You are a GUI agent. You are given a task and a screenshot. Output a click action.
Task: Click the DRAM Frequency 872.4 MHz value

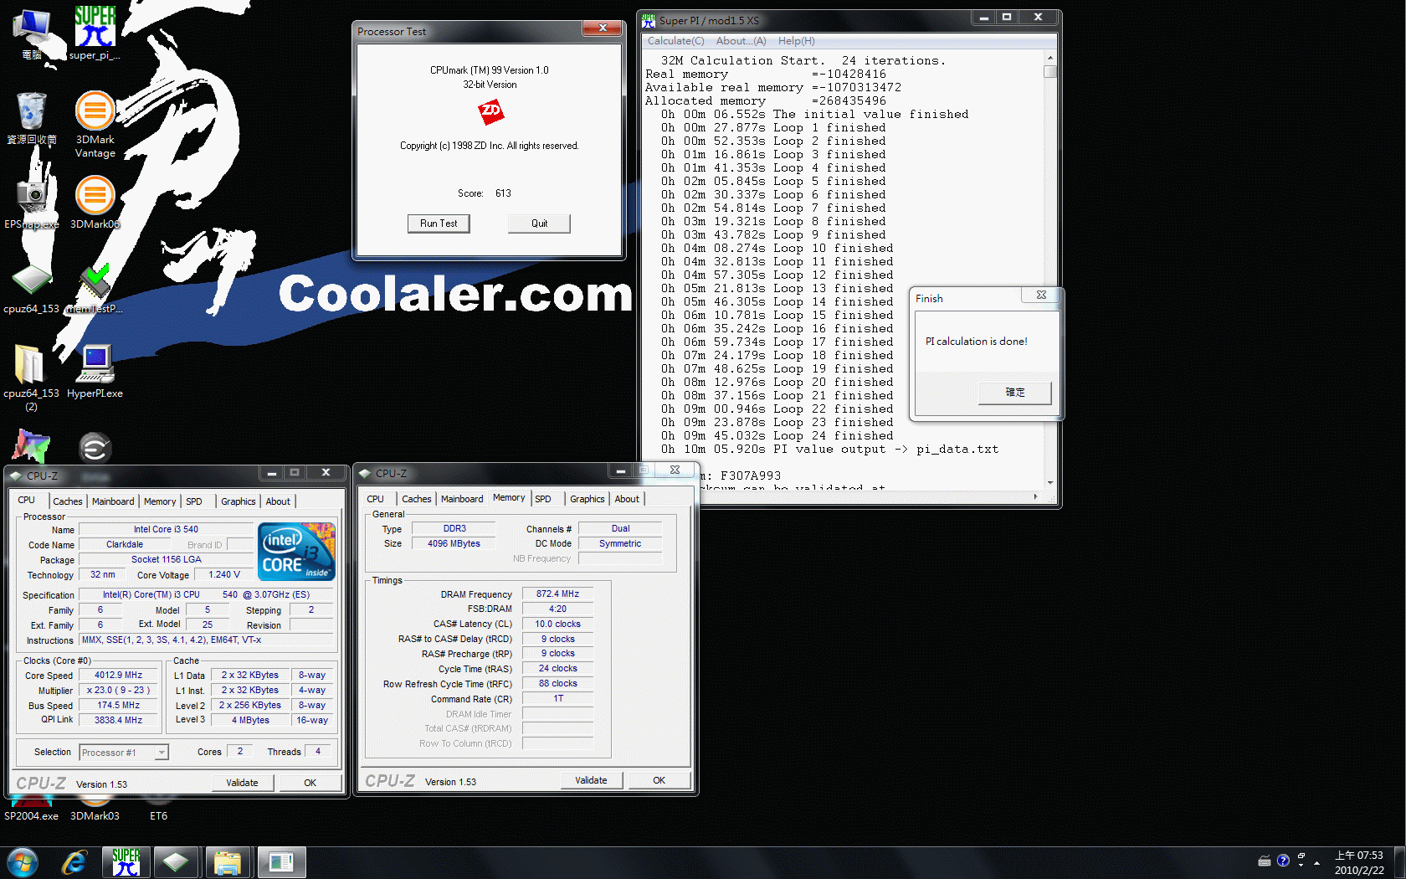point(557,594)
